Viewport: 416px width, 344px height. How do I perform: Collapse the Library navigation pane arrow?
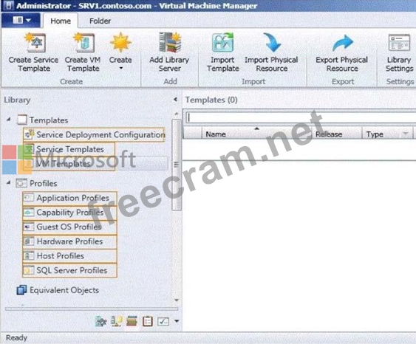[175, 100]
